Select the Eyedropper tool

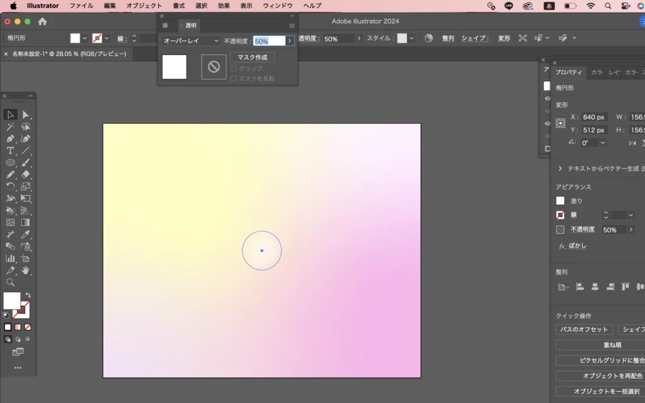tap(26, 234)
